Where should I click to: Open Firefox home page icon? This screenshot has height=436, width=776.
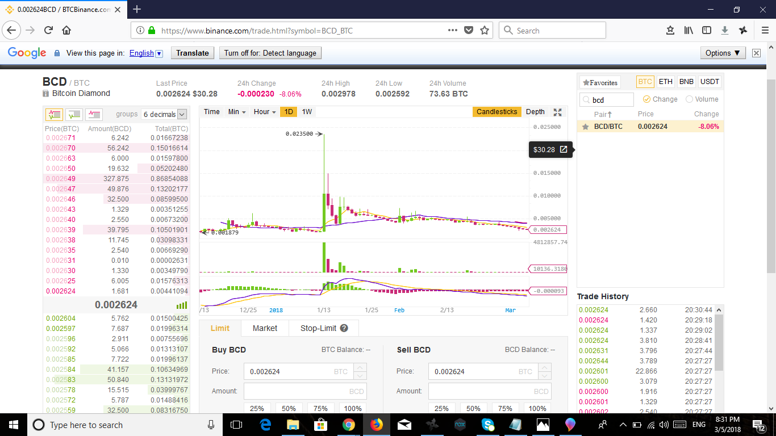[x=66, y=31]
